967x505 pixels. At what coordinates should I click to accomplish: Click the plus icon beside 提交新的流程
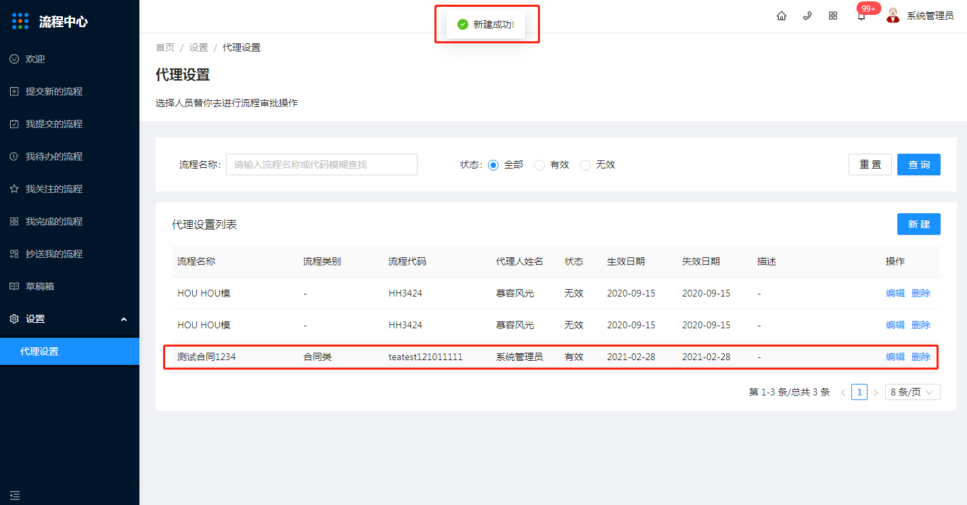click(14, 91)
